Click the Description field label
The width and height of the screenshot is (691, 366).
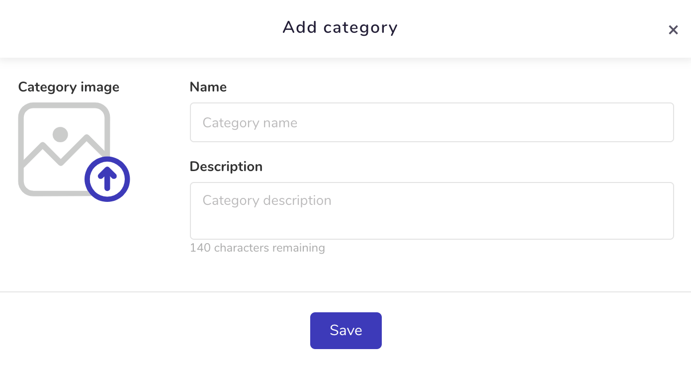coord(226,167)
